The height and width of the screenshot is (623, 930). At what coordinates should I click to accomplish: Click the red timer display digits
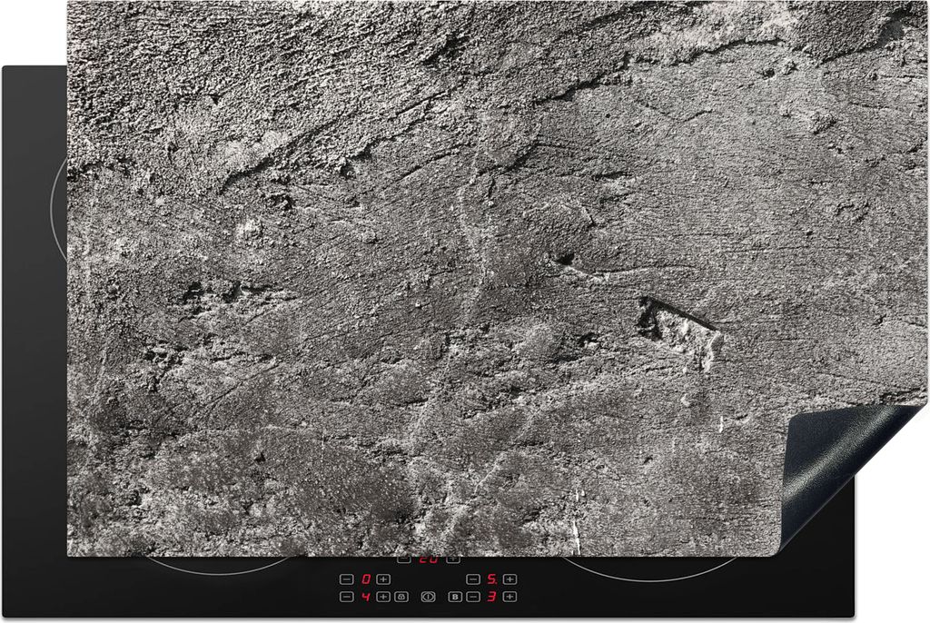(428, 559)
